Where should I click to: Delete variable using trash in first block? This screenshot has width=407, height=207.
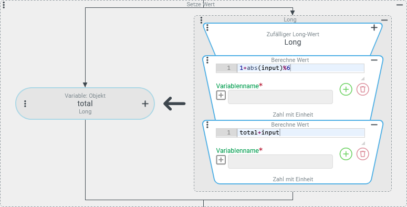362,89
